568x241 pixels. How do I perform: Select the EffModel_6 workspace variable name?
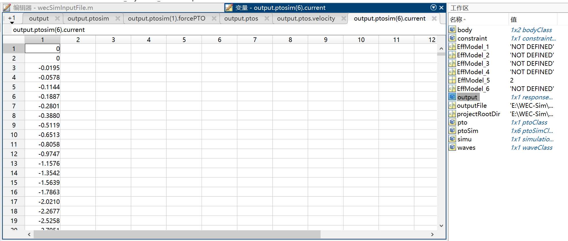pyautogui.click(x=473, y=89)
